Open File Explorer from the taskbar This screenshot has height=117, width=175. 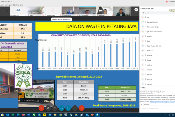55,115
